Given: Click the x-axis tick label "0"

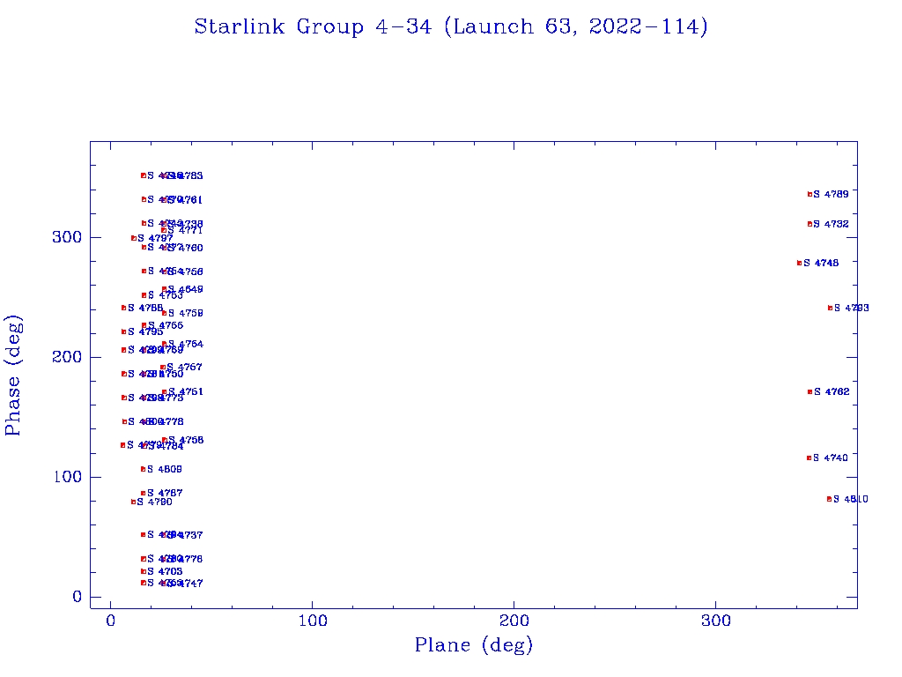Looking at the screenshot, I should (111, 621).
